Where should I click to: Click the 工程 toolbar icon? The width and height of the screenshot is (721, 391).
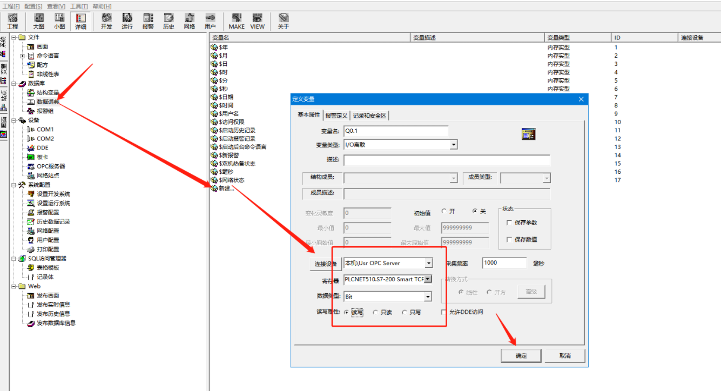[x=12, y=21]
